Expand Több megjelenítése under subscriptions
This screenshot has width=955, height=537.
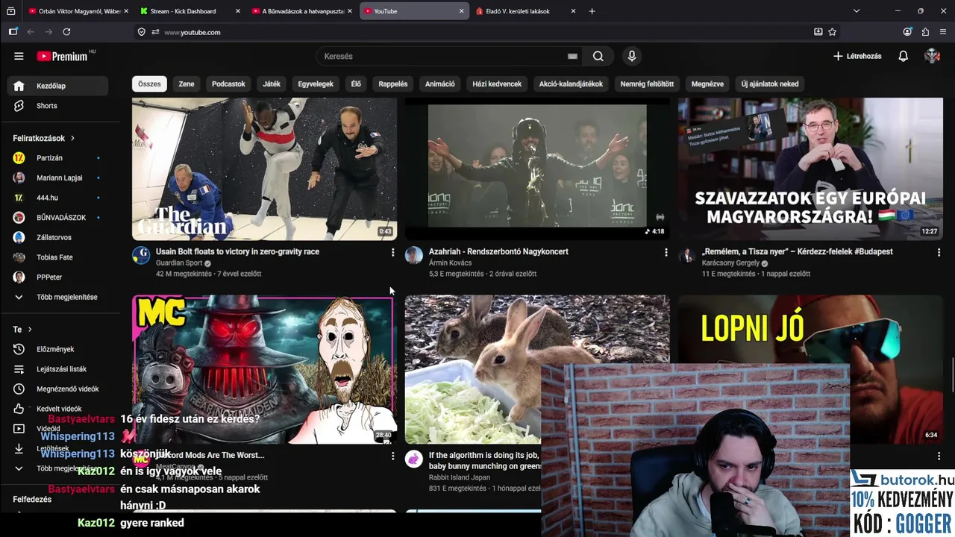click(57, 297)
